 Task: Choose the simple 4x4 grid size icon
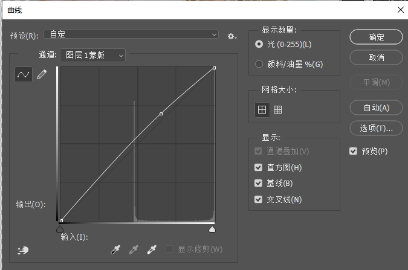(262, 109)
